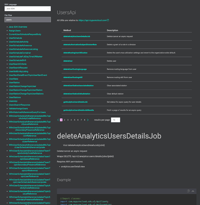This screenshot has height=205, width=200.
Task: Open UserSchedule sidebar entry
Action: [x=16, y=38]
